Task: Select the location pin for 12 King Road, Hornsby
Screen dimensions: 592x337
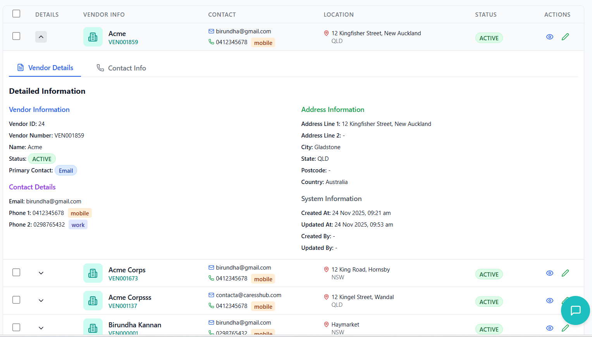Action: [x=326, y=269]
